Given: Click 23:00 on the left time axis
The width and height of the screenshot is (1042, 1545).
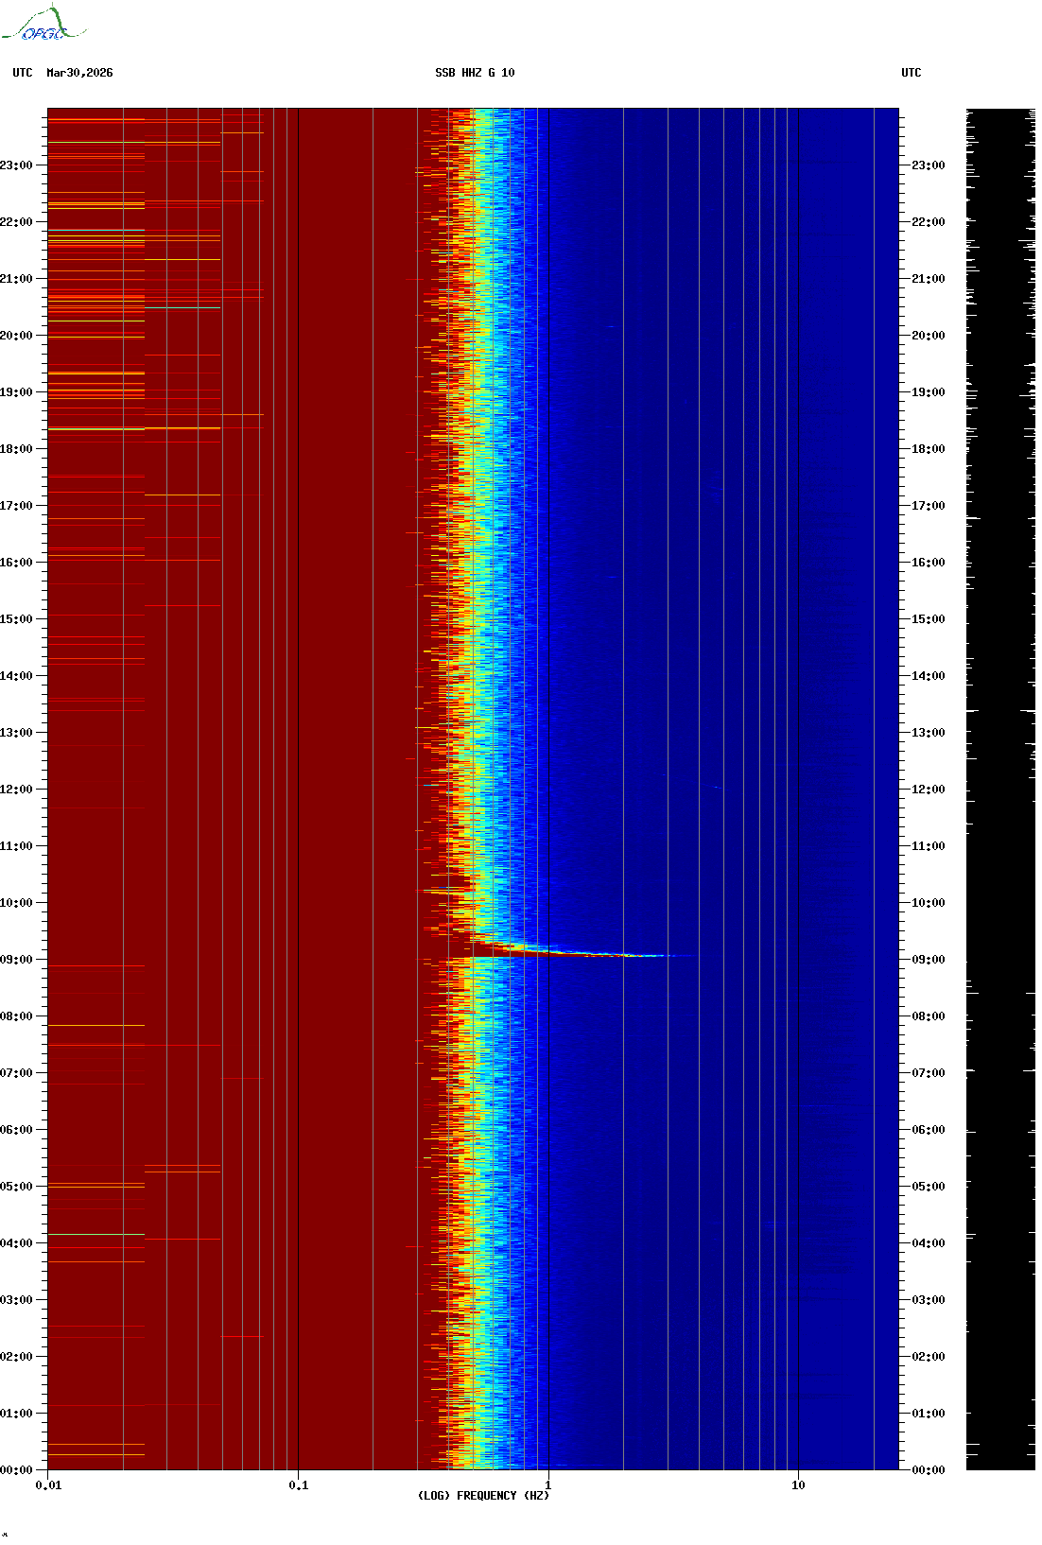Looking at the screenshot, I should (16, 165).
